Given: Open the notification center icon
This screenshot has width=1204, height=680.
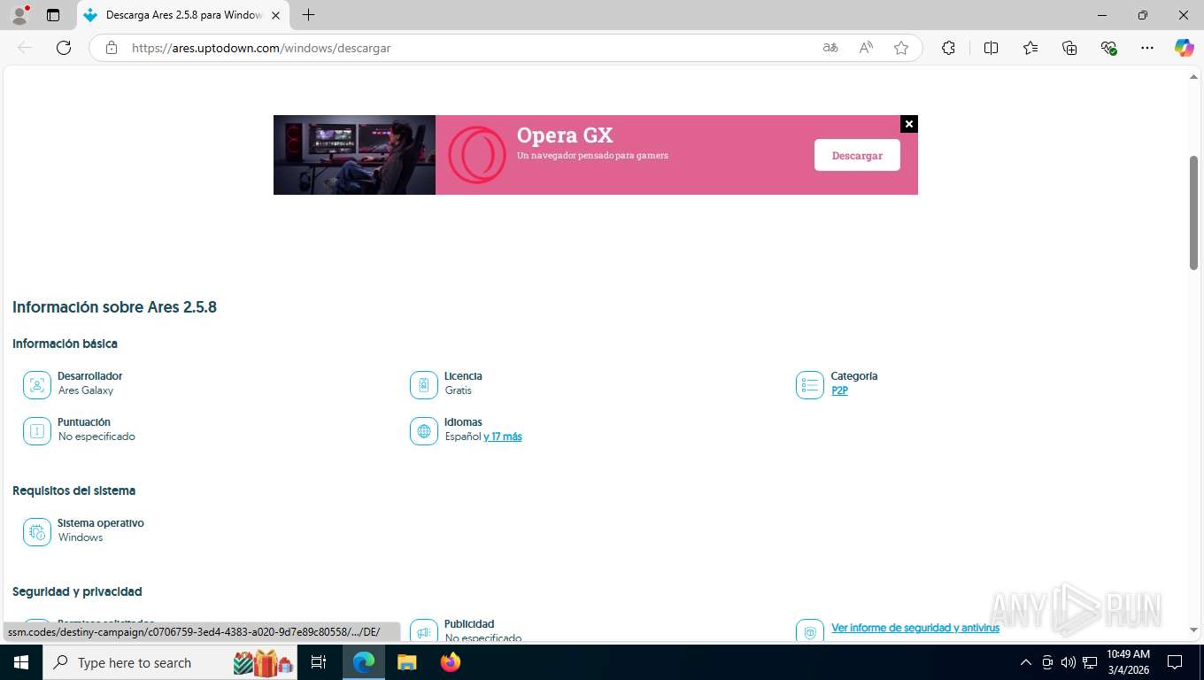Looking at the screenshot, I should [x=1175, y=662].
